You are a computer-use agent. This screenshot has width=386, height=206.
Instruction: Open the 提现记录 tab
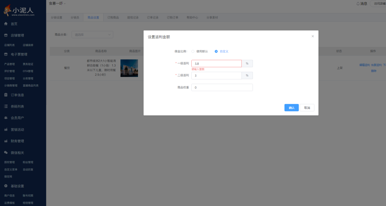133,18
